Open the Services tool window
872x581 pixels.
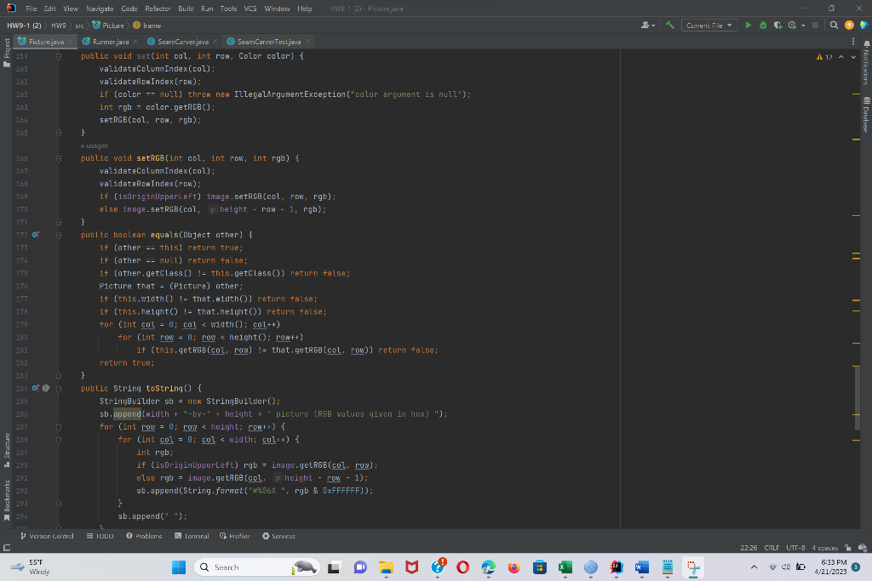[278, 536]
